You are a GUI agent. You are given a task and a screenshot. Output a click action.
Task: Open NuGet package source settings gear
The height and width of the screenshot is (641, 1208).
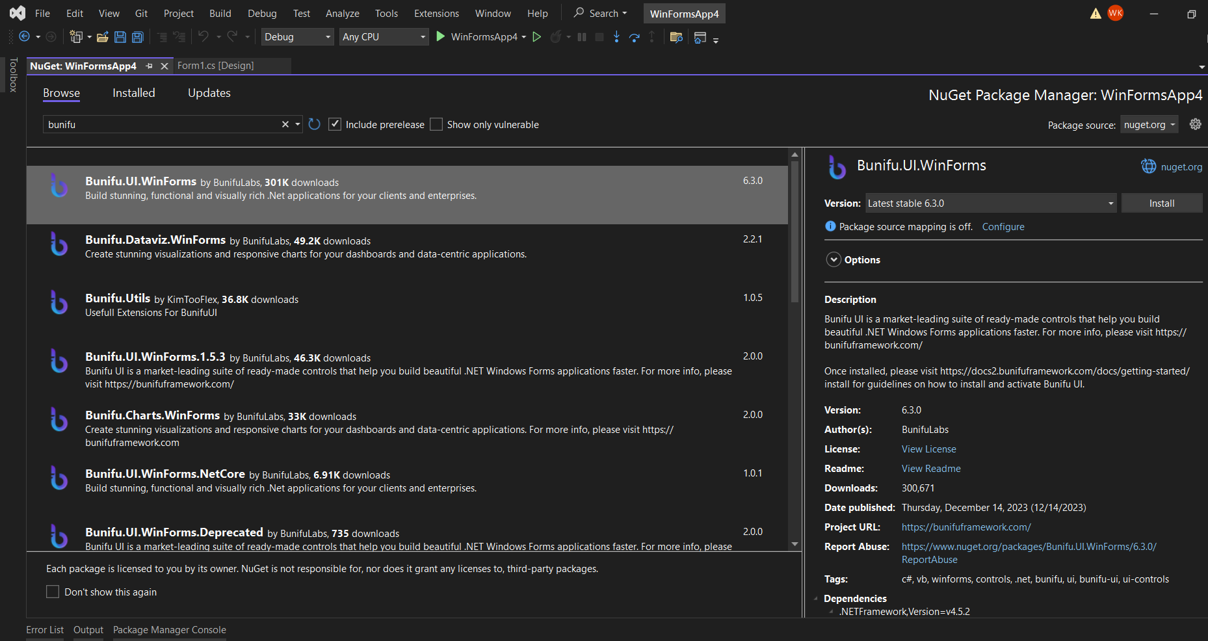pos(1195,124)
